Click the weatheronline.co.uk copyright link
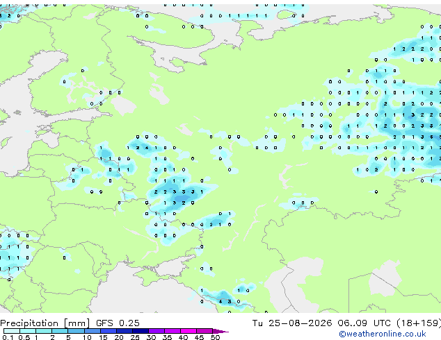This screenshot has width=441, height=340. click(383, 334)
